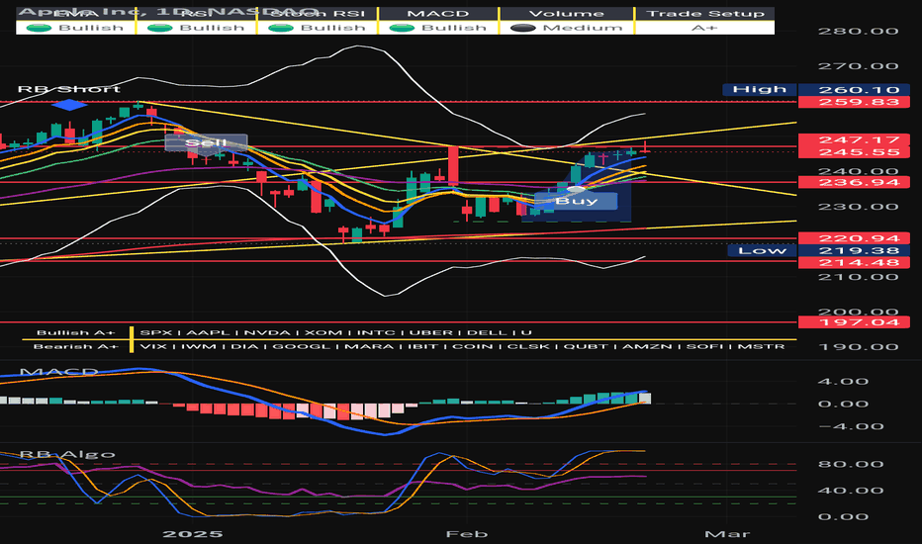
Task: Click the Bearish A+ row label
Action: pyautogui.click(x=76, y=346)
